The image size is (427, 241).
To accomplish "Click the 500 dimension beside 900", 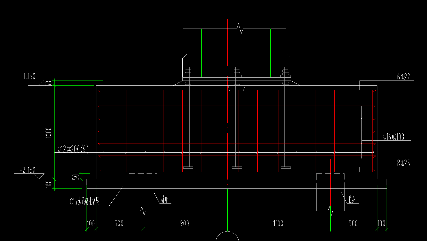I will coord(119,223).
